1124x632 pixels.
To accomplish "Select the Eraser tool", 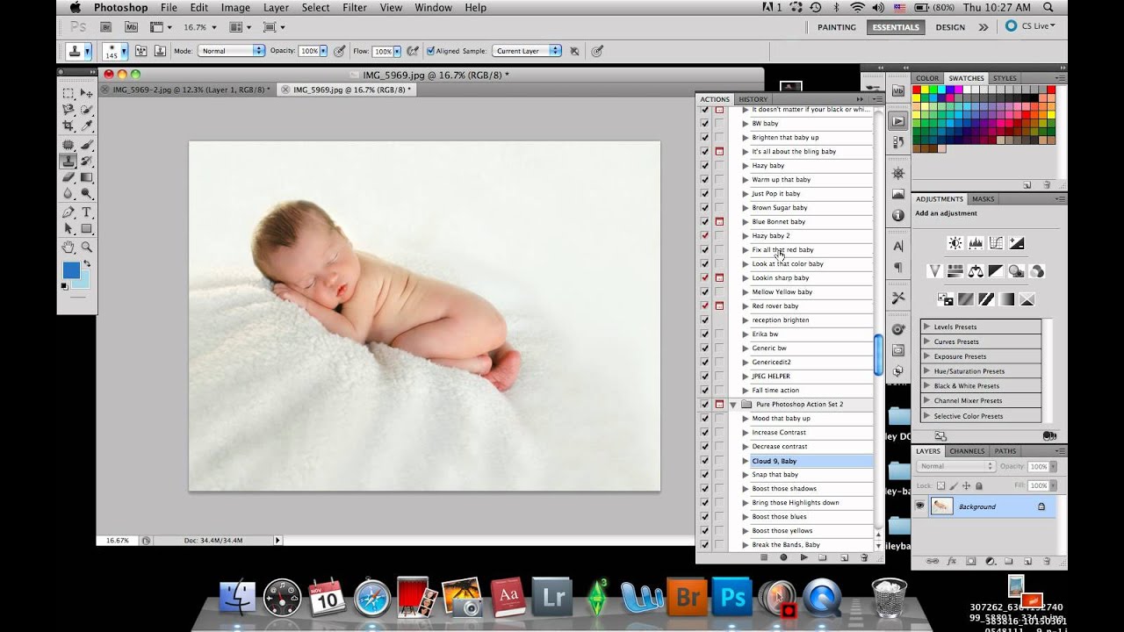I will pyautogui.click(x=68, y=177).
